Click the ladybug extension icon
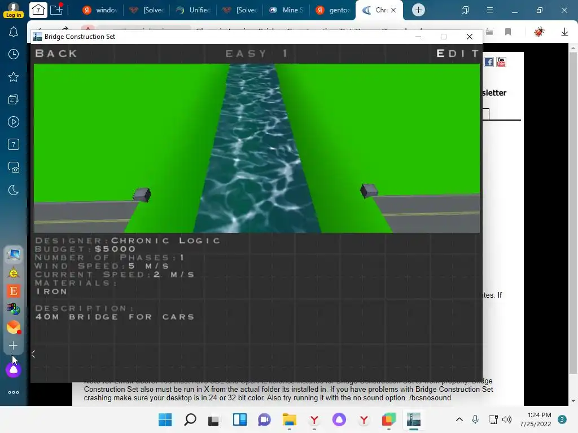The width and height of the screenshot is (578, 433). [x=539, y=32]
